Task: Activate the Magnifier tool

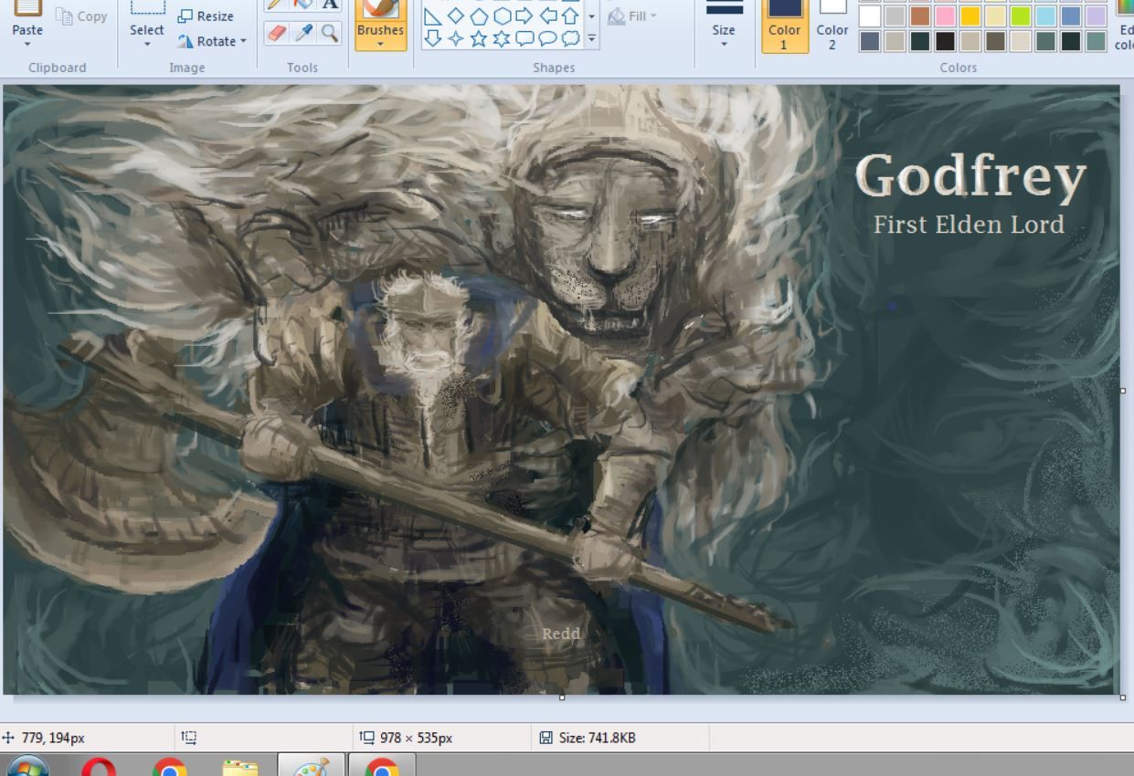Action: (329, 30)
